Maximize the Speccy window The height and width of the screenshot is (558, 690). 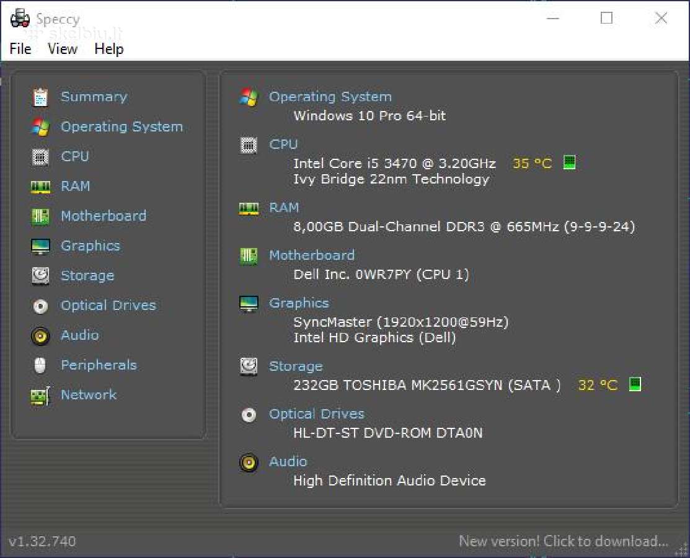[606, 18]
